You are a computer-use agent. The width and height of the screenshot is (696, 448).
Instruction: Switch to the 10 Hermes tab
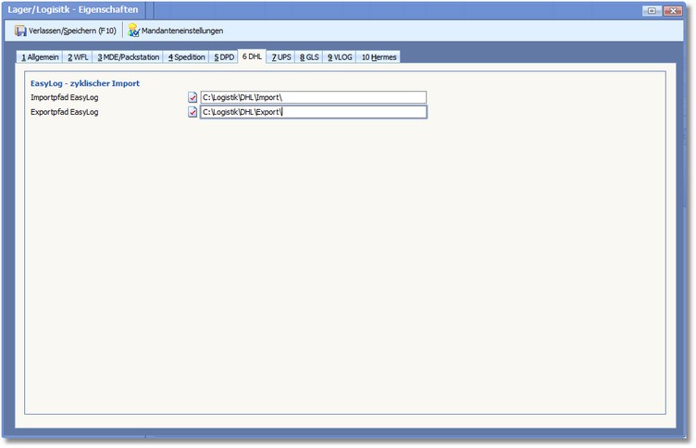[379, 57]
